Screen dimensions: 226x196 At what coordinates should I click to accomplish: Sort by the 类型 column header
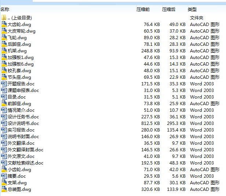coord(192,10)
